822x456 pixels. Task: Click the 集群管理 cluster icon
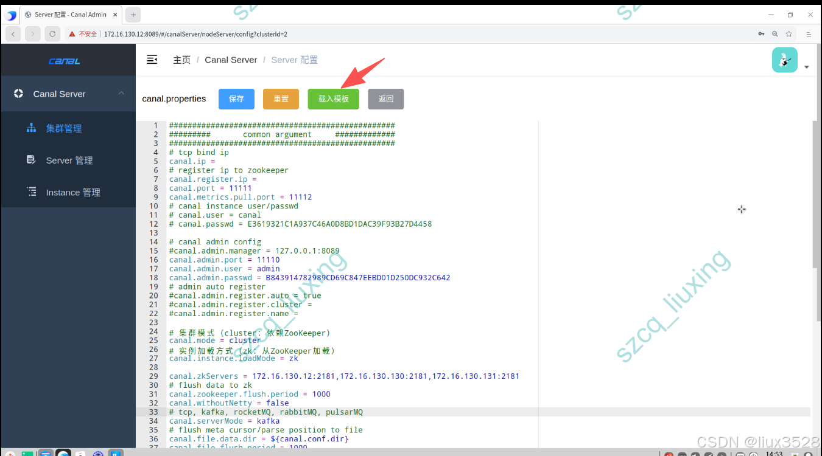click(32, 128)
